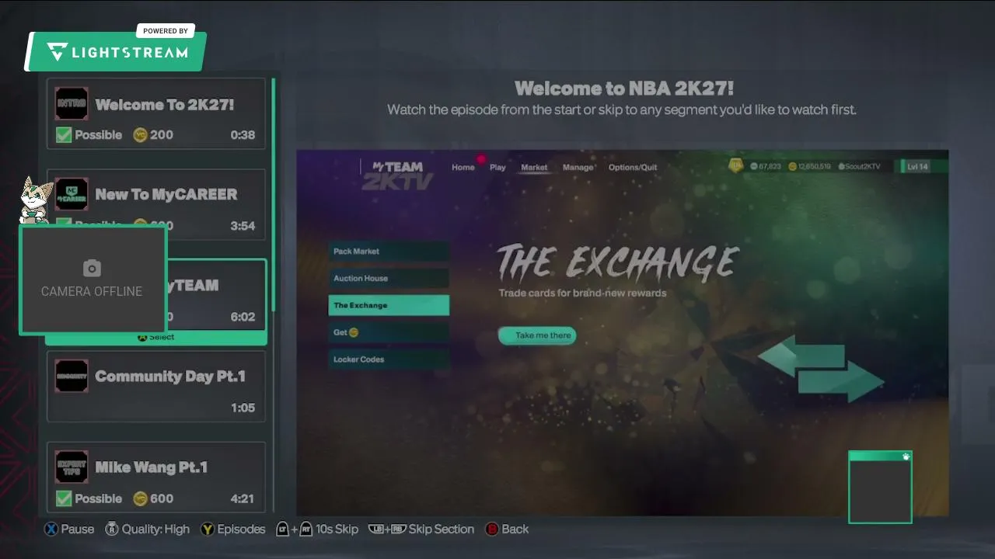Click the A button Select prompt
Viewport: 995px width, 559px height.
pyautogui.click(x=156, y=337)
